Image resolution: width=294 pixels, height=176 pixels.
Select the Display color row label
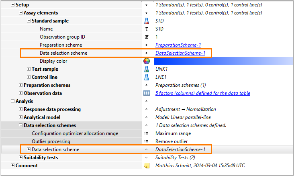tap(53, 61)
